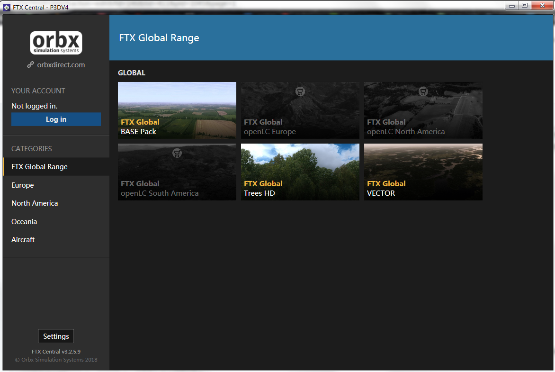This screenshot has width=555, height=372.
Task: Click the 'Not logged in.' status text
Action: pos(35,106)
